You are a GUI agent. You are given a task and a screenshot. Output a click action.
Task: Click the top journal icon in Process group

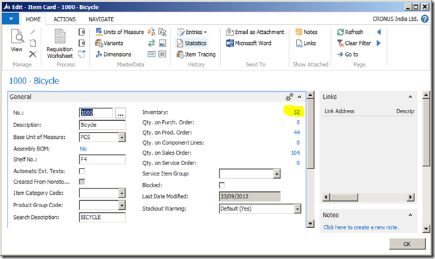[x=81, y=32]
